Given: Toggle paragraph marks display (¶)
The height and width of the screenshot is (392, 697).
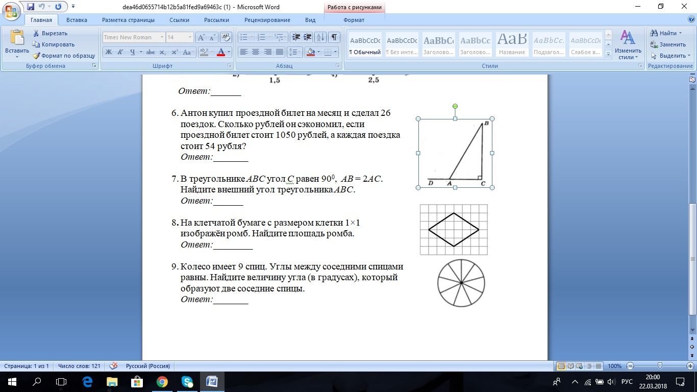Looking at the screenshot, I should pos(334,37).
